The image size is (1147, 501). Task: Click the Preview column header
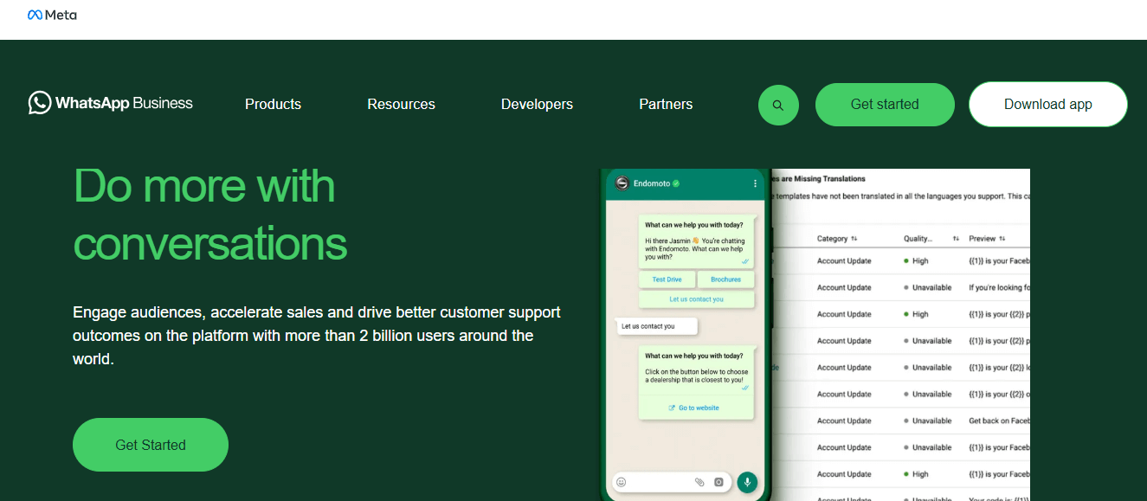click(983, 238)
